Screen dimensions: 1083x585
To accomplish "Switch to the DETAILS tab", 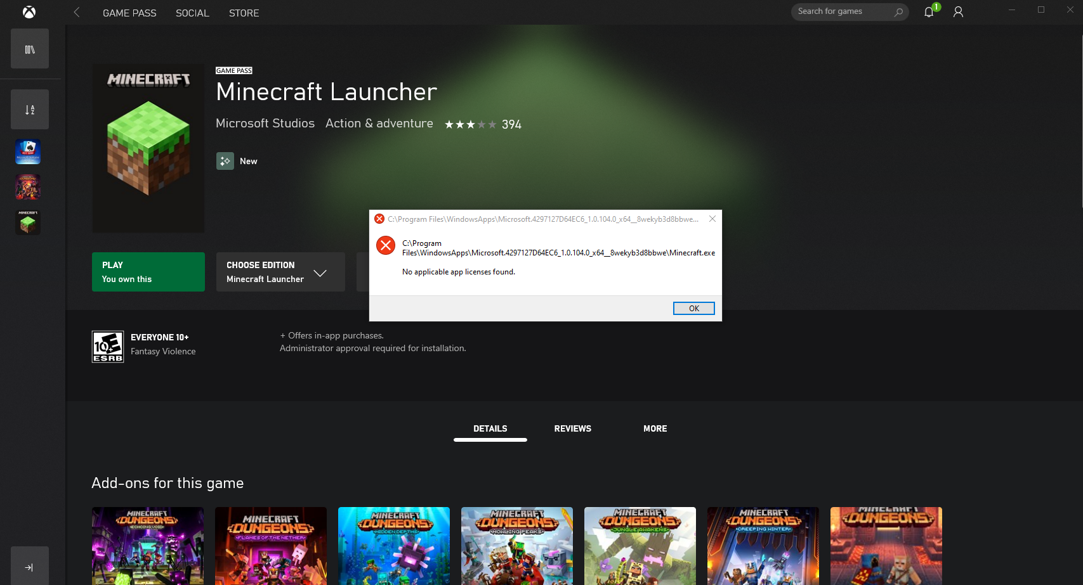I will pos(490,428).
